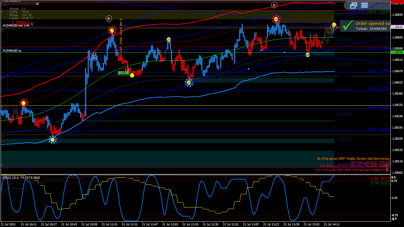Click '14h 13m until AUD: CPI q/q' news line
404x227 pixels.
(x=370, y=163)
